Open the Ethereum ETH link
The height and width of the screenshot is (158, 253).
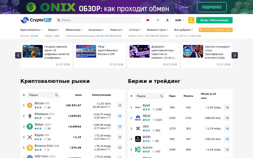[44, 114]
